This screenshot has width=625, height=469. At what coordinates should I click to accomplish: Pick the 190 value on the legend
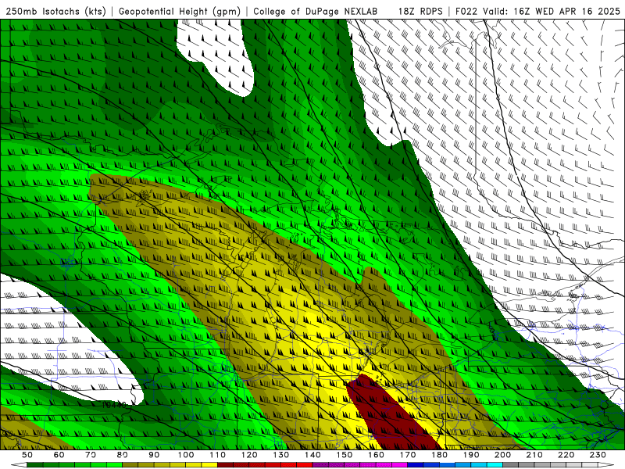coord(471,455)
